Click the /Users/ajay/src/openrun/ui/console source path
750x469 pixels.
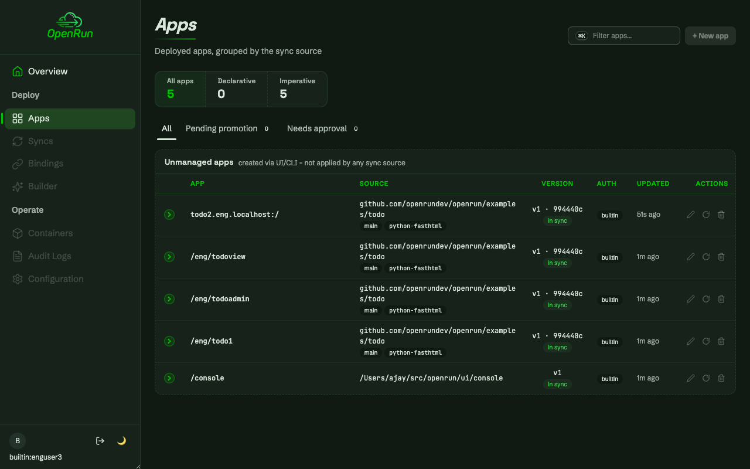point(431,378)
